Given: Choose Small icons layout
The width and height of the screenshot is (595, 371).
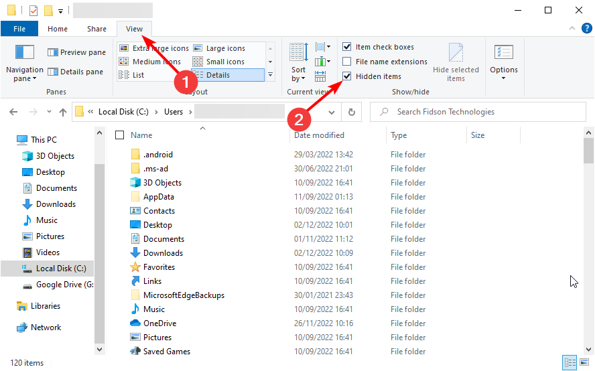Looking at the screenshot, I should coord(218,62).
